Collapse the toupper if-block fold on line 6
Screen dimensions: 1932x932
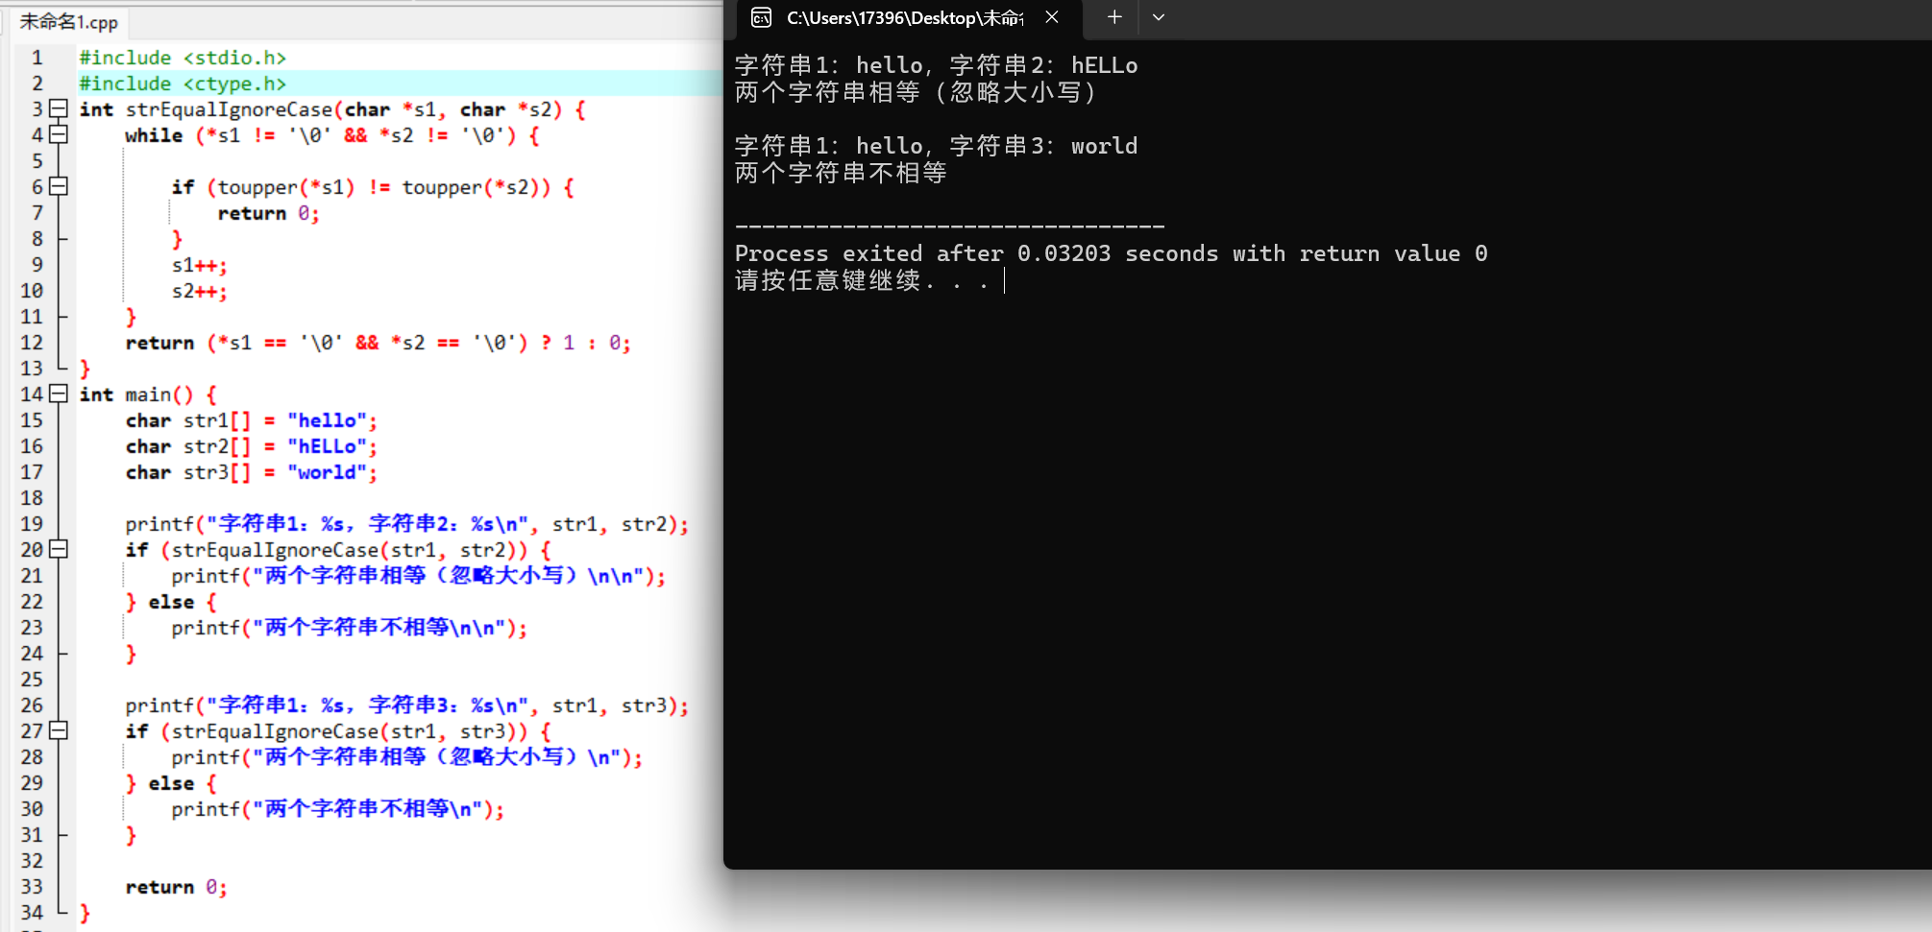[59, 186]
